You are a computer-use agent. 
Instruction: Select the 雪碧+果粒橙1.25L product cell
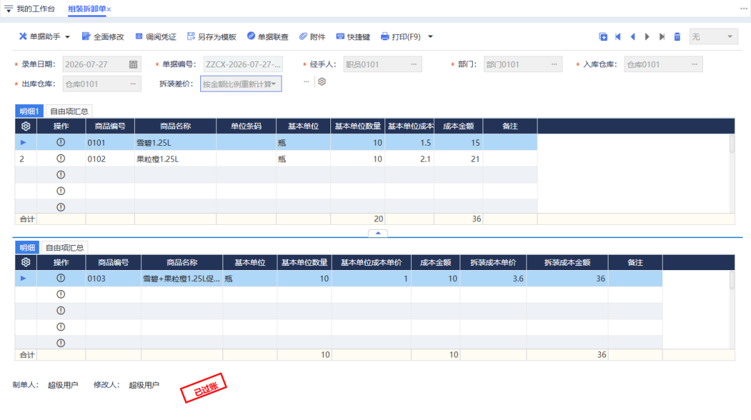point(182,278)
